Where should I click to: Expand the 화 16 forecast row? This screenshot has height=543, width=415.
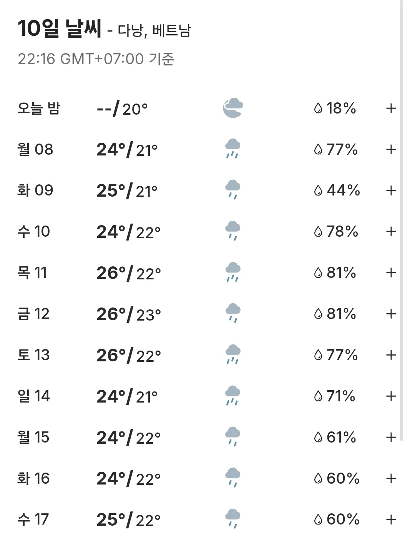tap(391, 478)
